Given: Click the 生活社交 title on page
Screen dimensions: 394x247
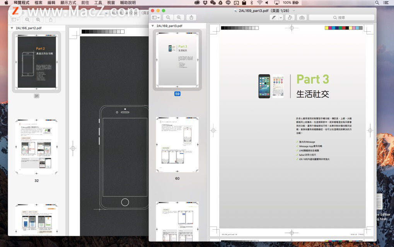Looking at the screenshot, I should point(312,94).
